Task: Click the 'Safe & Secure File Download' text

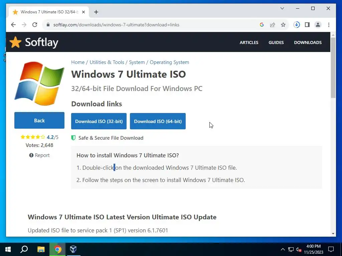Action: (x=111, y=138)
